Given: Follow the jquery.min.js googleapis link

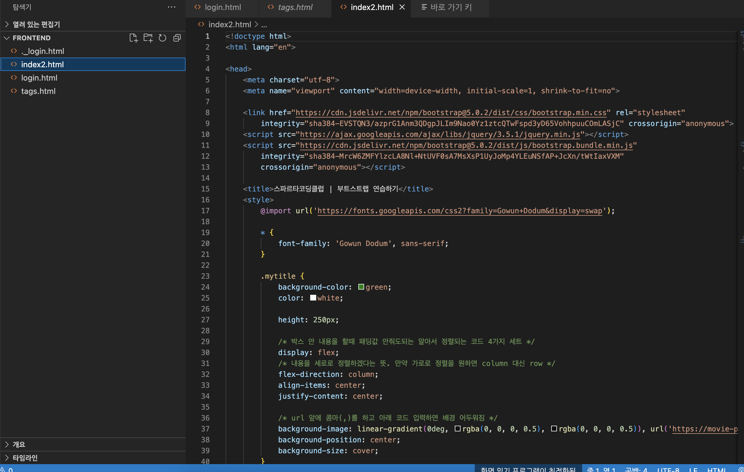Looking at the screenshot, I should tap(440, 135).
